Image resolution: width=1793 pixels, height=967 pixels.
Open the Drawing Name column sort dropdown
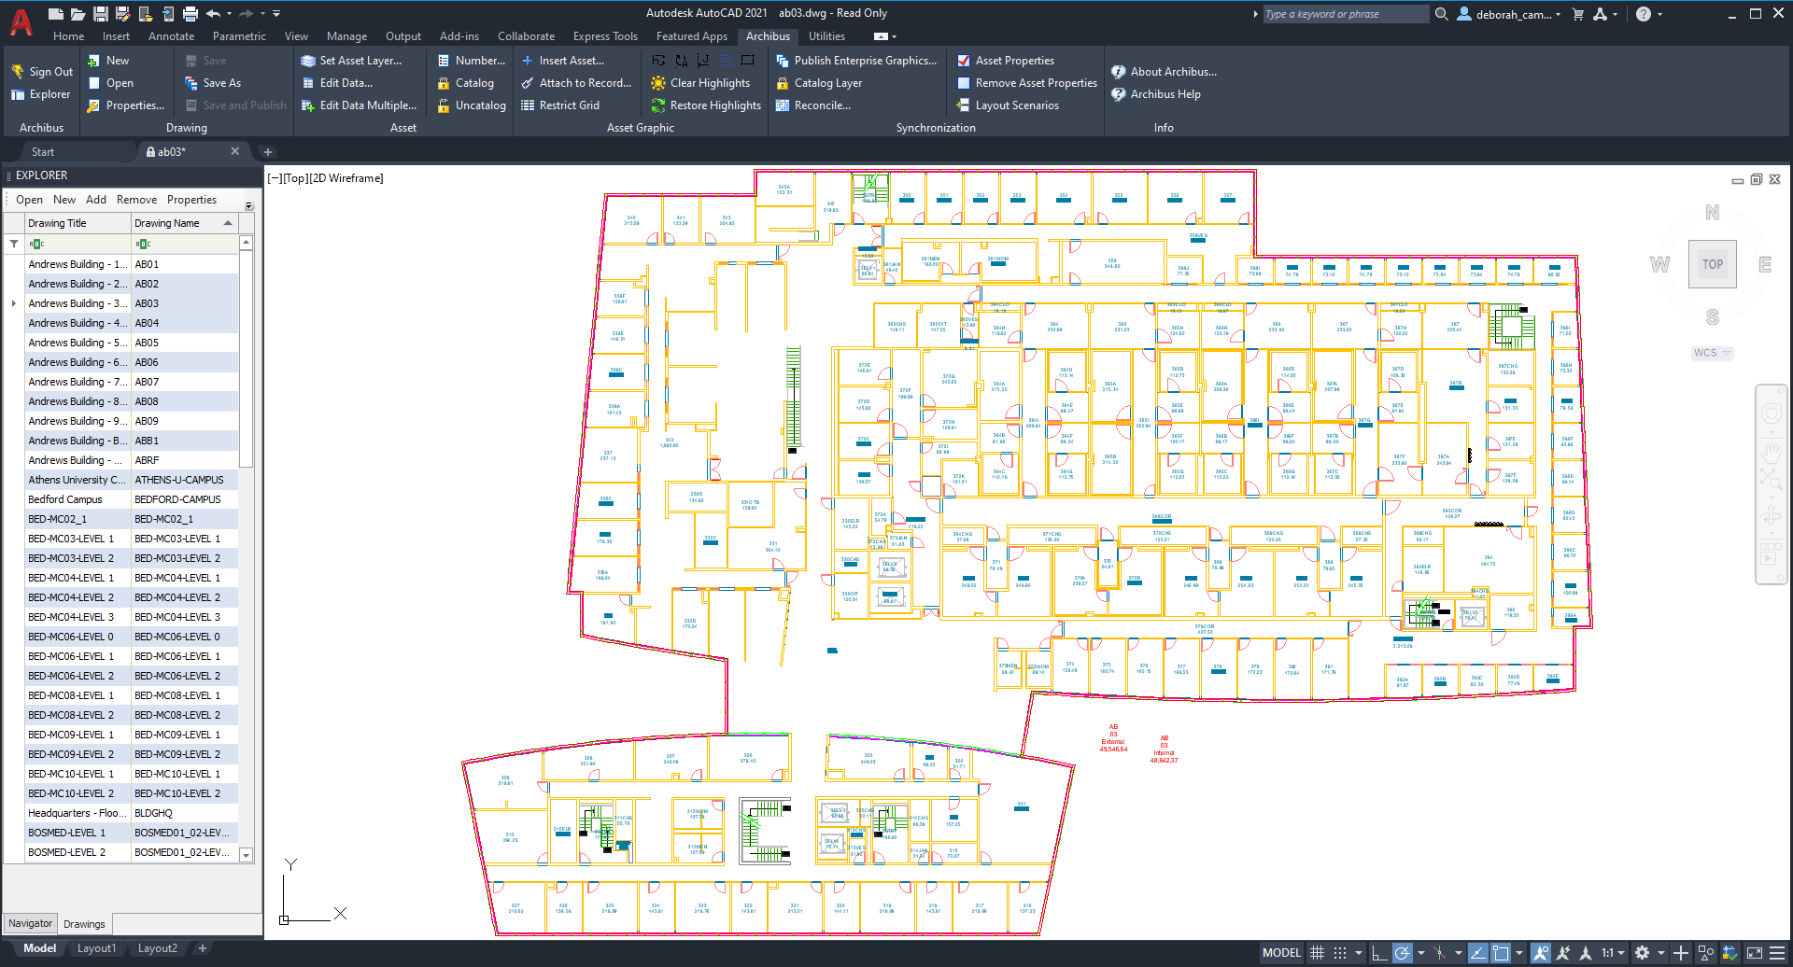226,222
